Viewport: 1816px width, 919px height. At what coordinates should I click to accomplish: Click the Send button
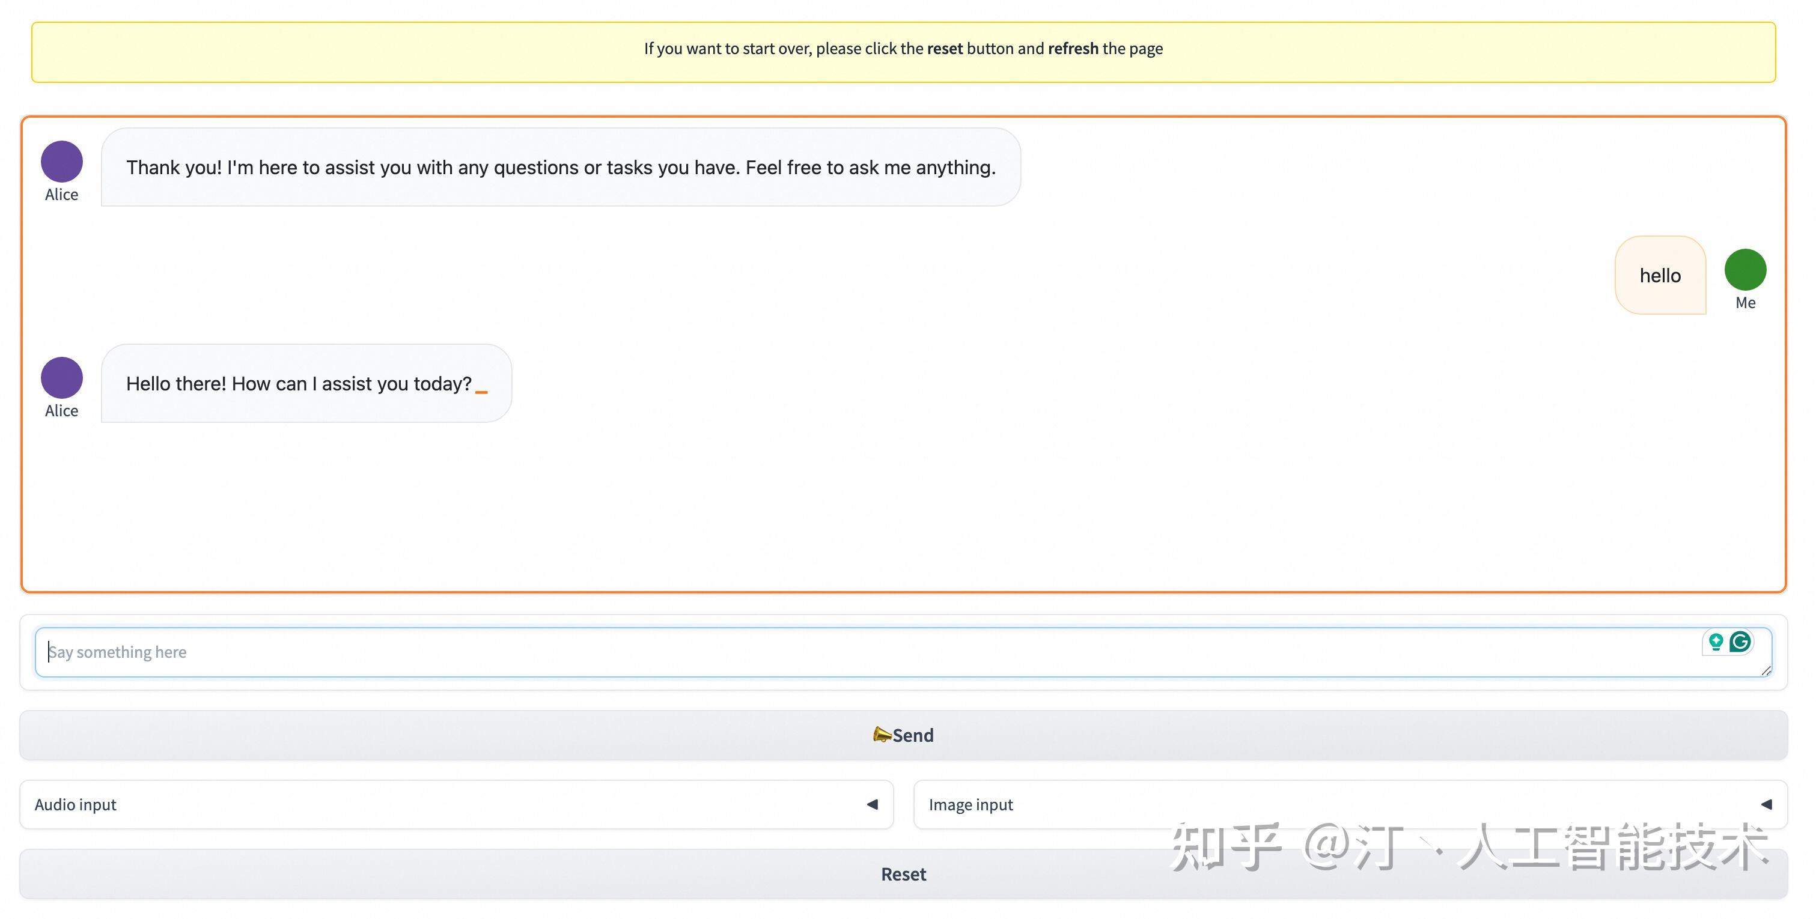tap(903, 735)
